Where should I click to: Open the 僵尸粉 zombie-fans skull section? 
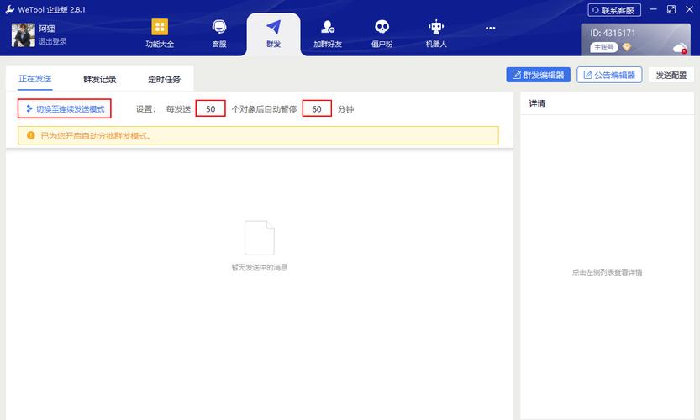(x=382, y=34)
